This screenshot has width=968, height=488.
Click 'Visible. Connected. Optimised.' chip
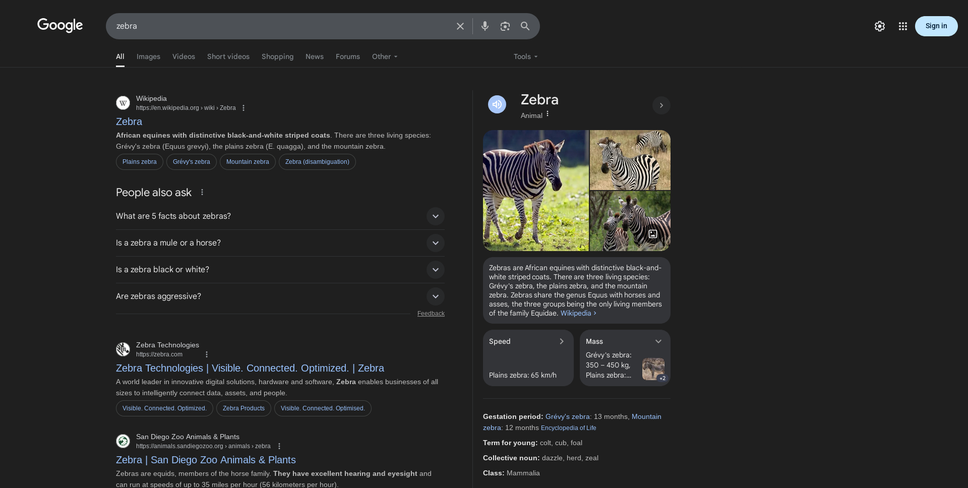[323, 408]
